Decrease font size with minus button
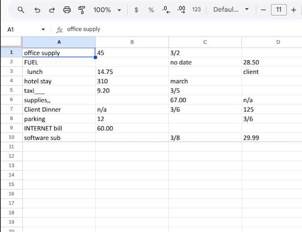Viewport: 302px width, 232px height. click(x=263, y=10)
